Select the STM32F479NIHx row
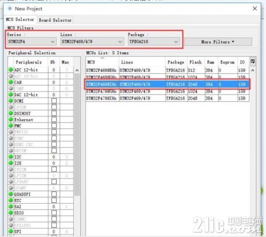266x237 pixels. click(x=167, y=98)
